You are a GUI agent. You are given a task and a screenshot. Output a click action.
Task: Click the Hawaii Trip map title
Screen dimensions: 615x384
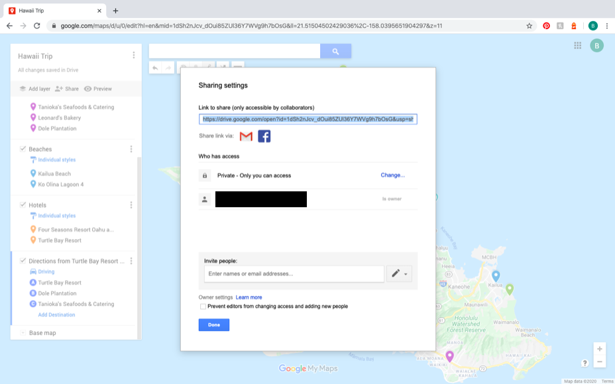click(35, 56)
